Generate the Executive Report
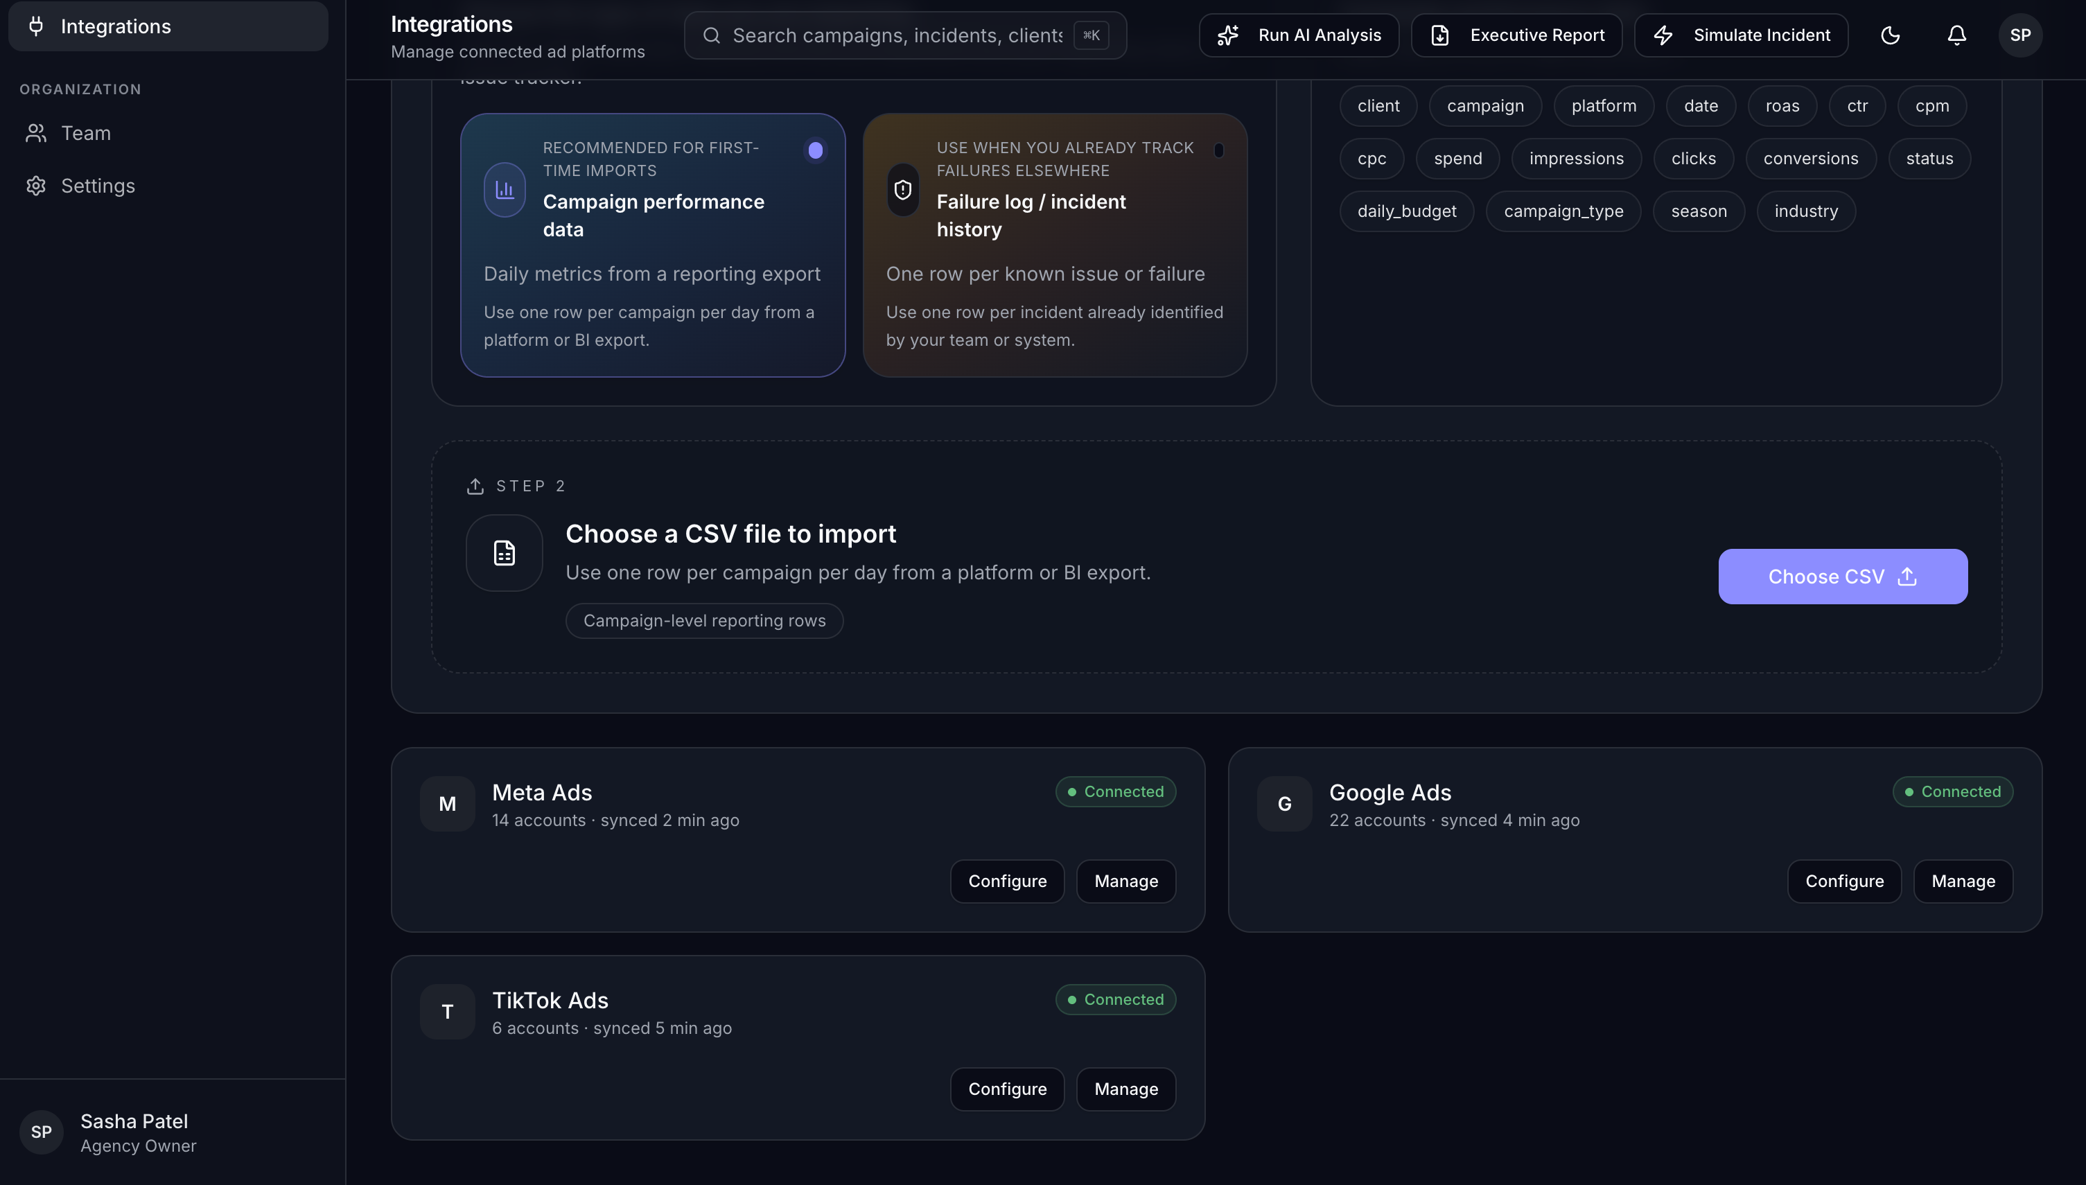2086x1185 pixels. point(1516,35)
